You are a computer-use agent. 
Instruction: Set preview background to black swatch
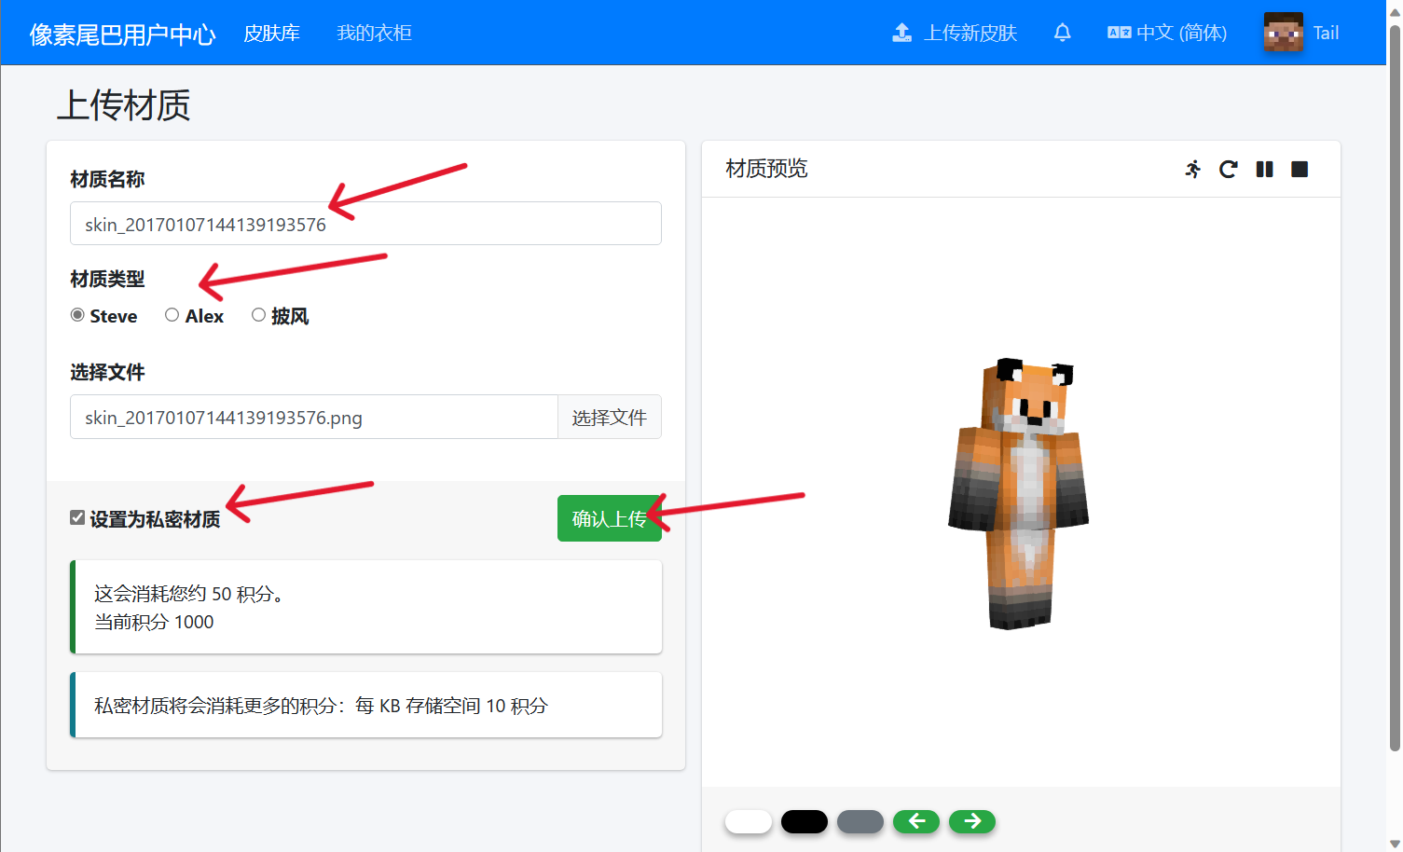805,821
